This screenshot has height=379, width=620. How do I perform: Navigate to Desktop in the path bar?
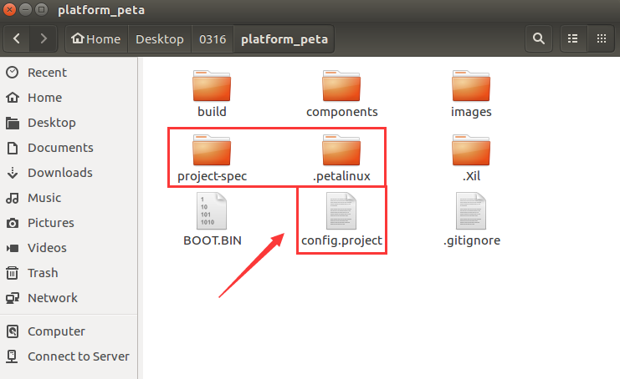point(160,38)
